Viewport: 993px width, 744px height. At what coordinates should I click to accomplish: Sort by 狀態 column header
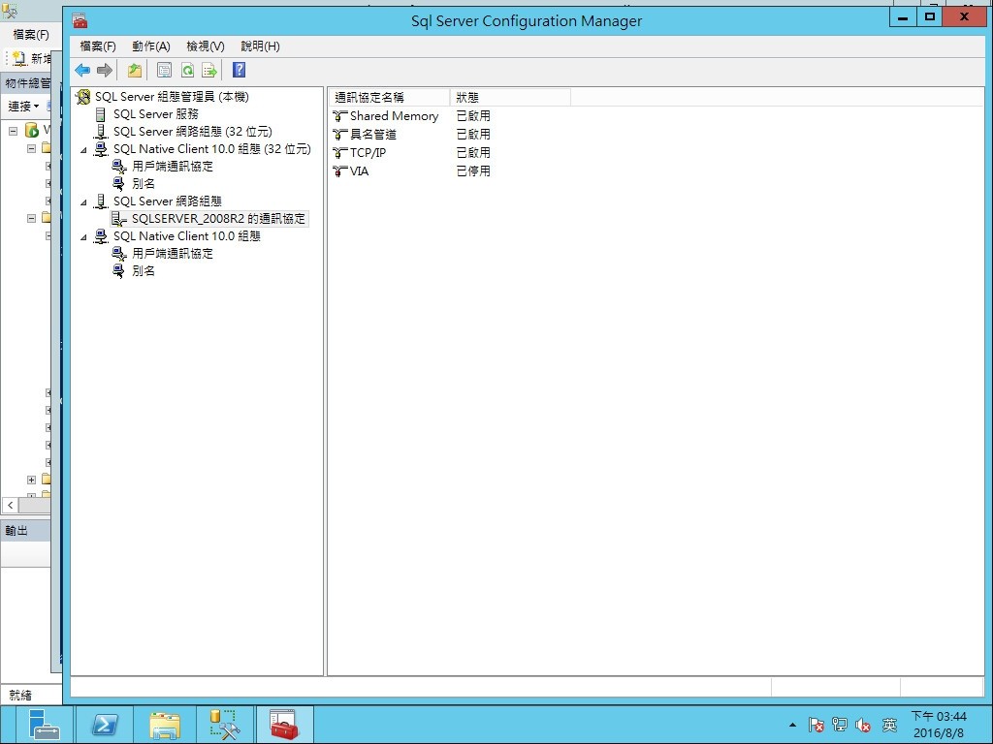point(510,98)
